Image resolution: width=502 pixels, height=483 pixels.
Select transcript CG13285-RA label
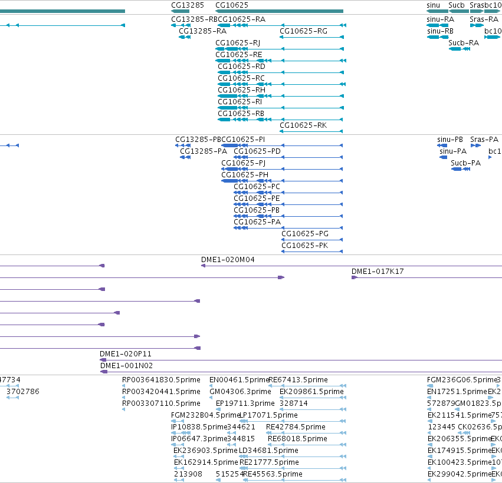[203, 31]
